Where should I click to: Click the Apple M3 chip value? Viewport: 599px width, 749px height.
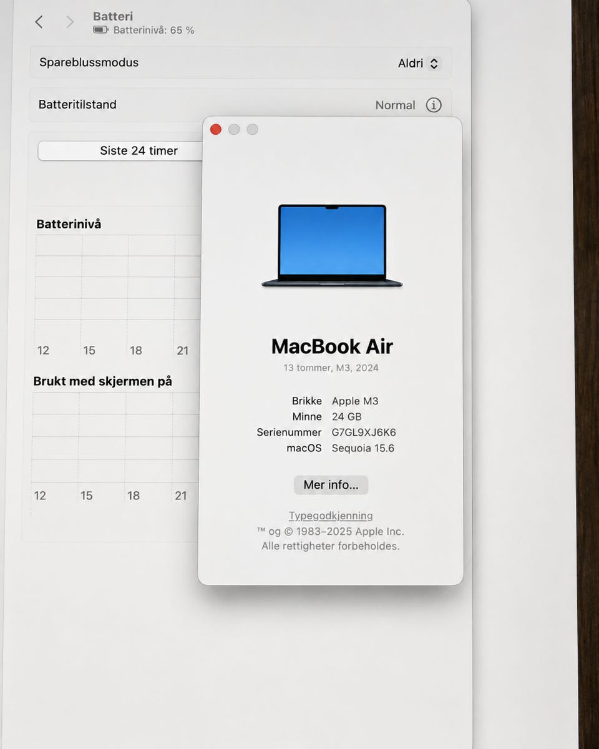pyautogui.click(x=355, y=401)
